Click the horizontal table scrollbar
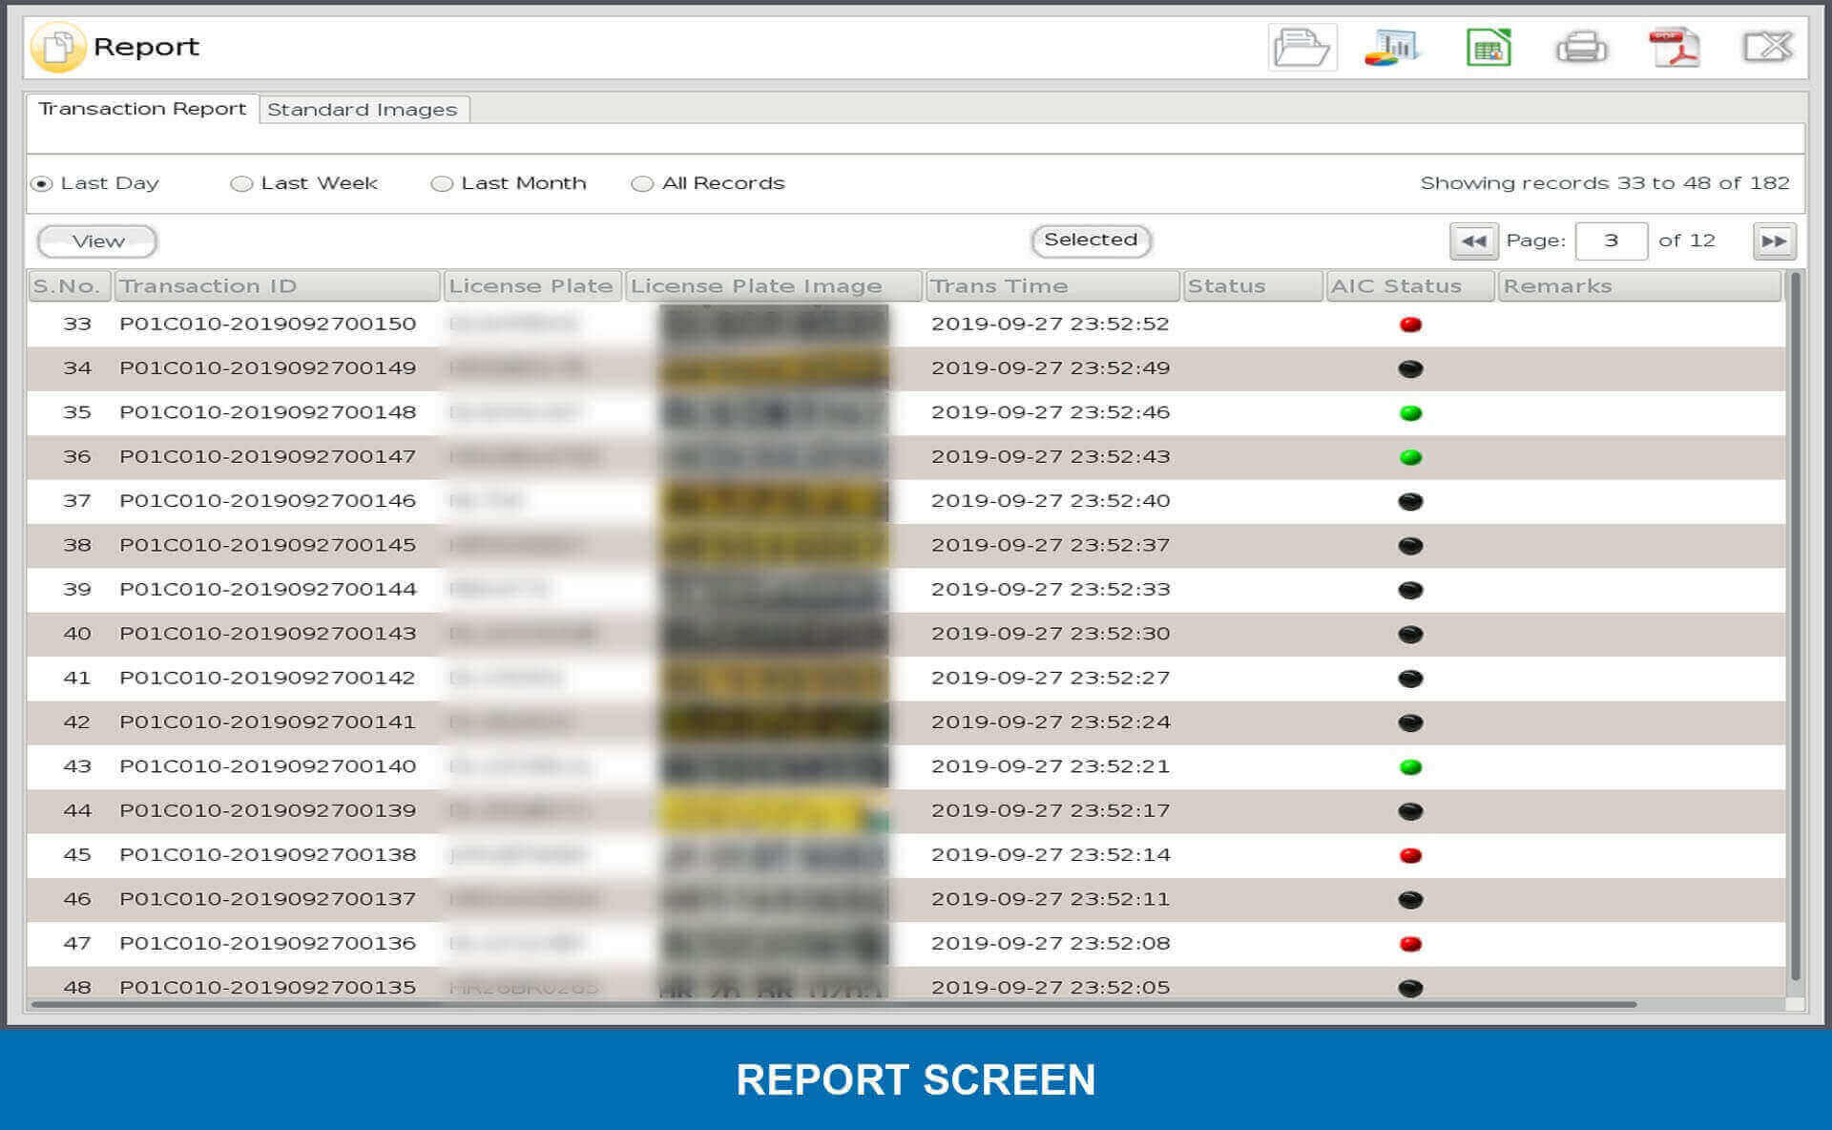 point(834,1004)
